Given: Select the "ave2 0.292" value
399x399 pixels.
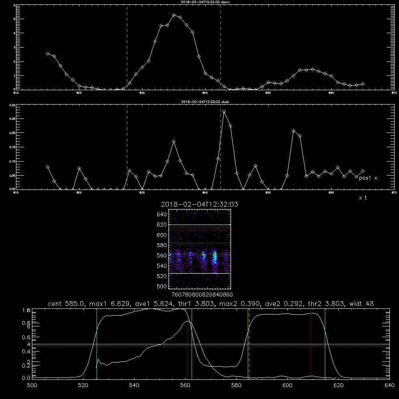Looking at the screenshot, I should click(284, 304).
